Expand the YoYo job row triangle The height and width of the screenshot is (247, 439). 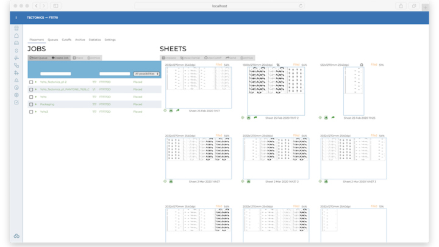(x=36, y=96)
